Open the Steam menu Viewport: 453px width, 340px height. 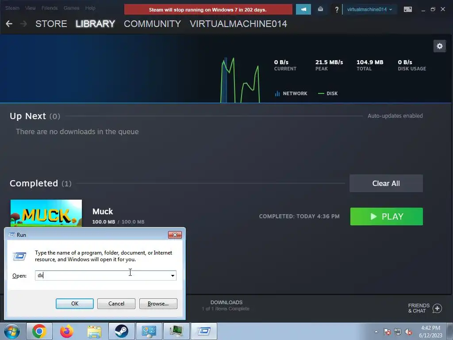(x=12, y=8)
